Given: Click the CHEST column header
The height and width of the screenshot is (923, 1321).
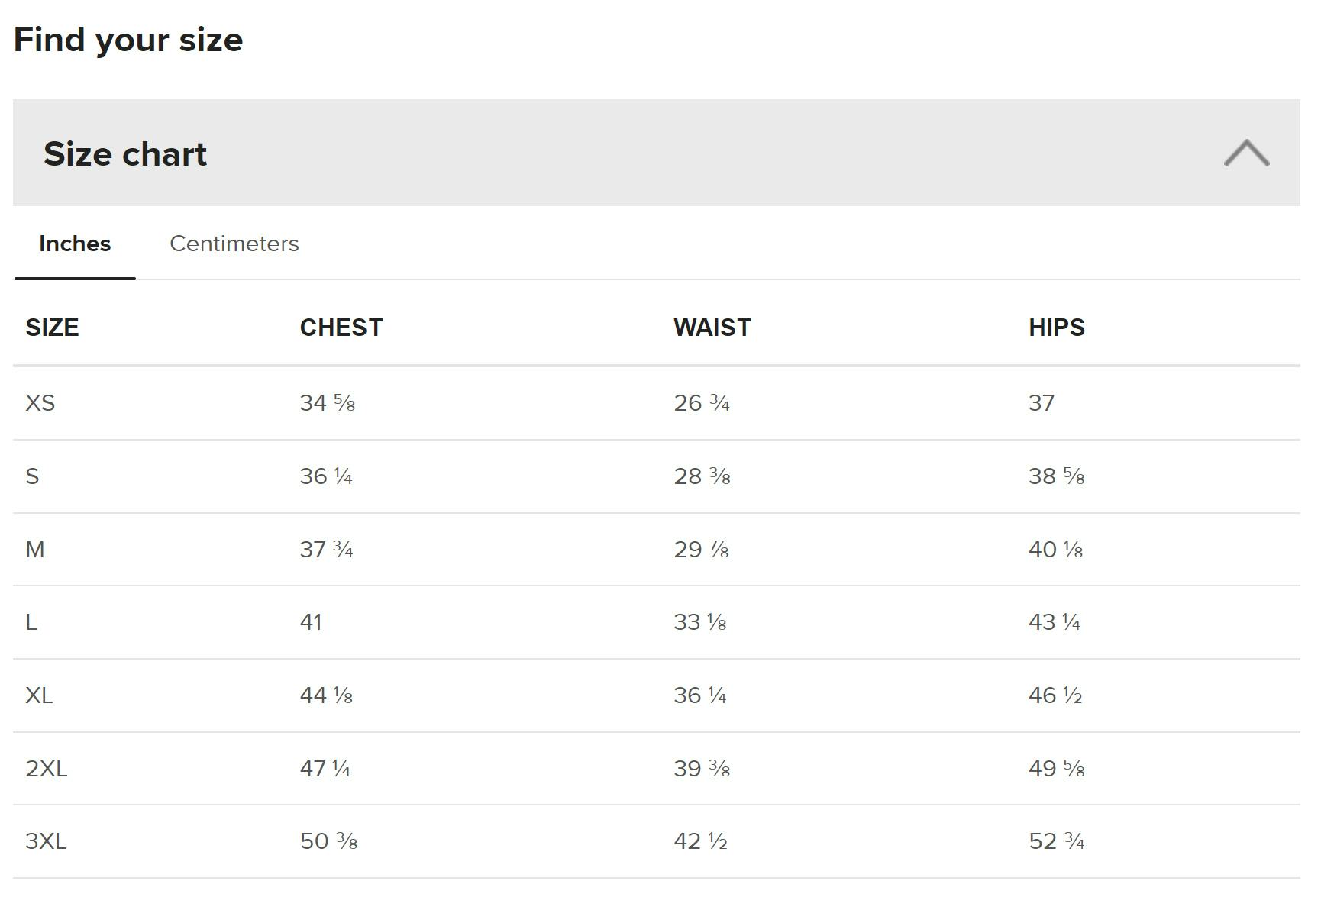Looking at the screenshot, I should point(341,328).
